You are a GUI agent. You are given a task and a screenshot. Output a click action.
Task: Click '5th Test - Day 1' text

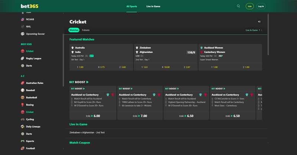coord(78,60)
